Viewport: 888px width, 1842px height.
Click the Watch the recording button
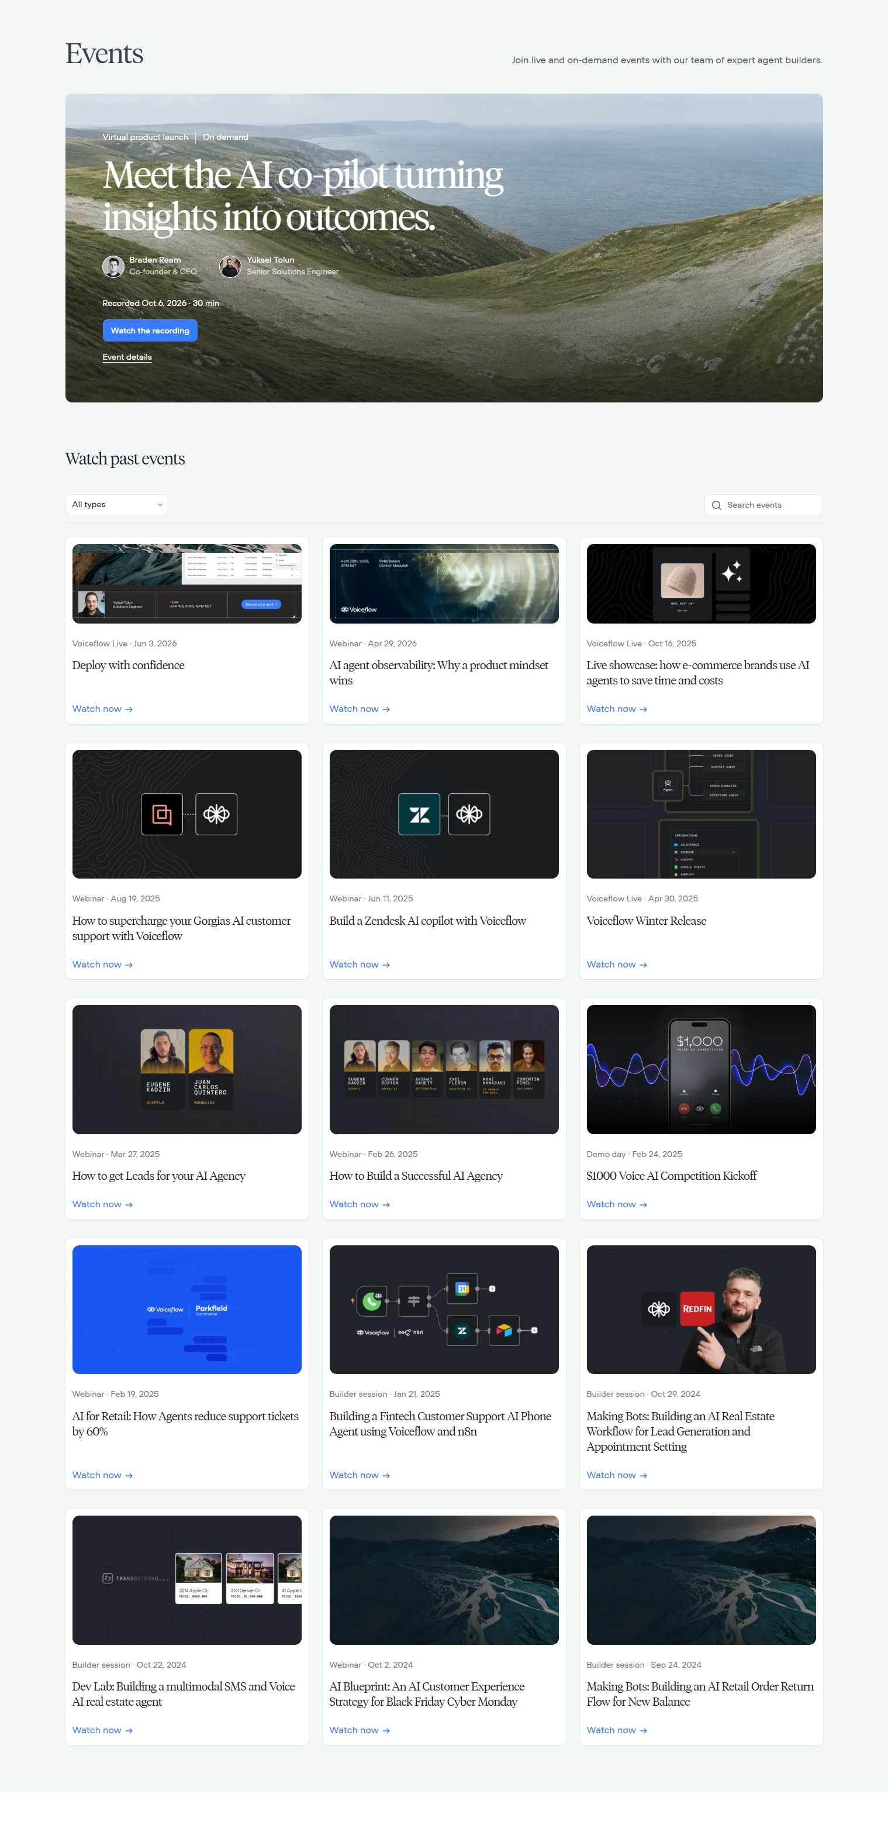tap(150, 330)
